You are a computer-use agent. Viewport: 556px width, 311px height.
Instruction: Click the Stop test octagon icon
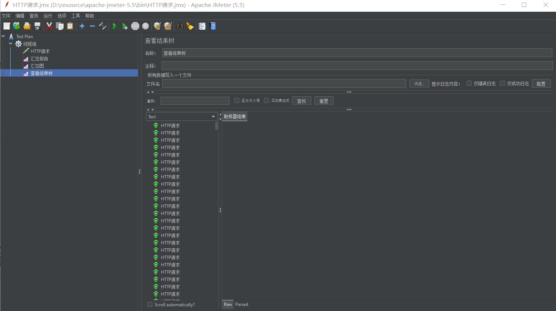click(x=135, y=26)
